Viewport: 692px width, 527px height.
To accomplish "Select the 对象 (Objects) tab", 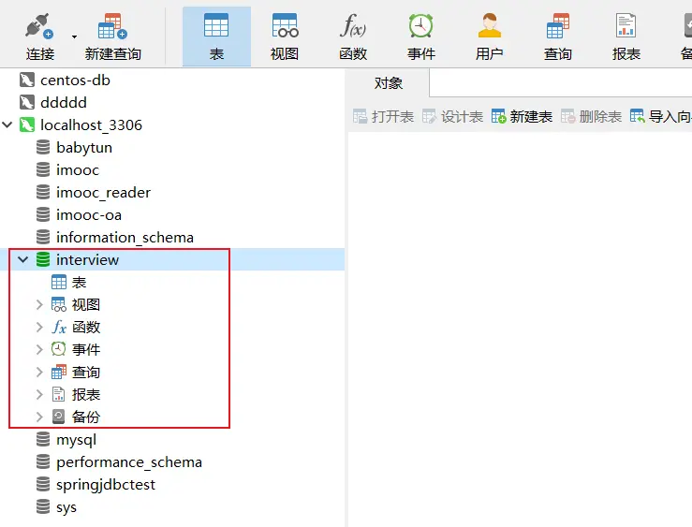I will click(388, 83).
